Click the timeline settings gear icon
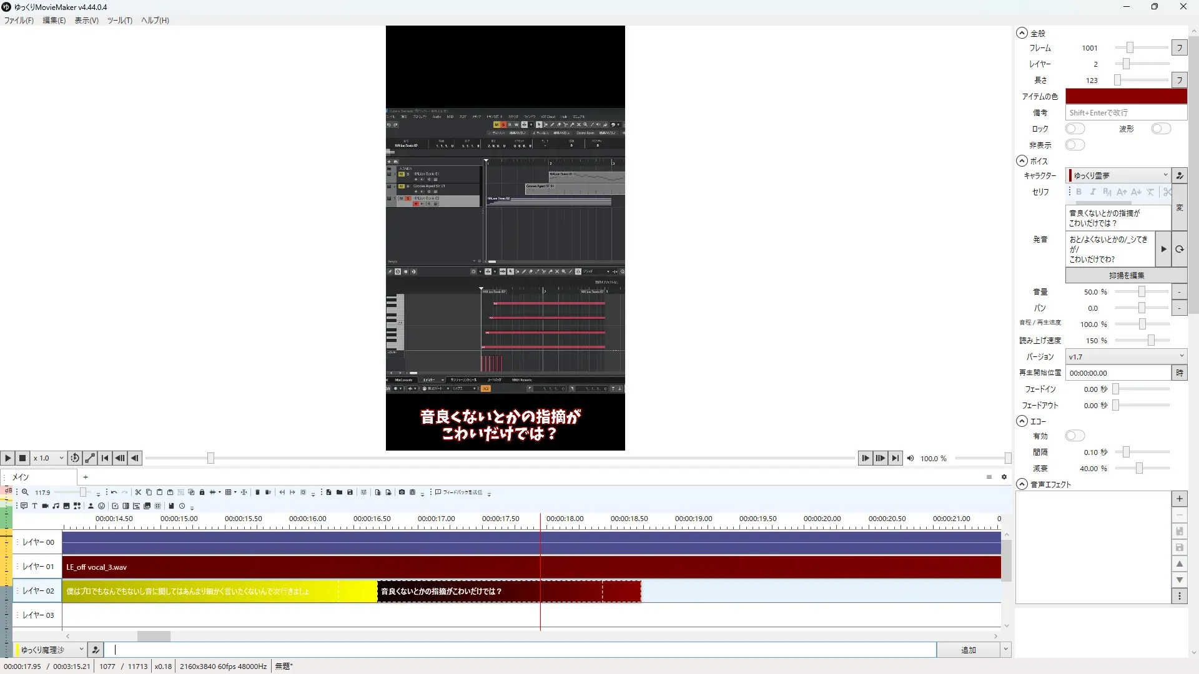Screen dimensions: 1199x674 1004,477
